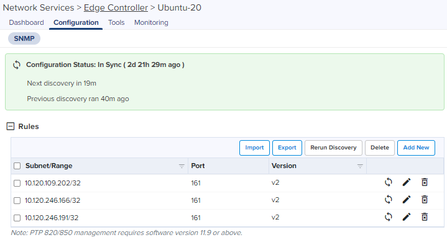
Task: Check the 10.120.109.202/32 row checkbox
Action: point(17,183)
